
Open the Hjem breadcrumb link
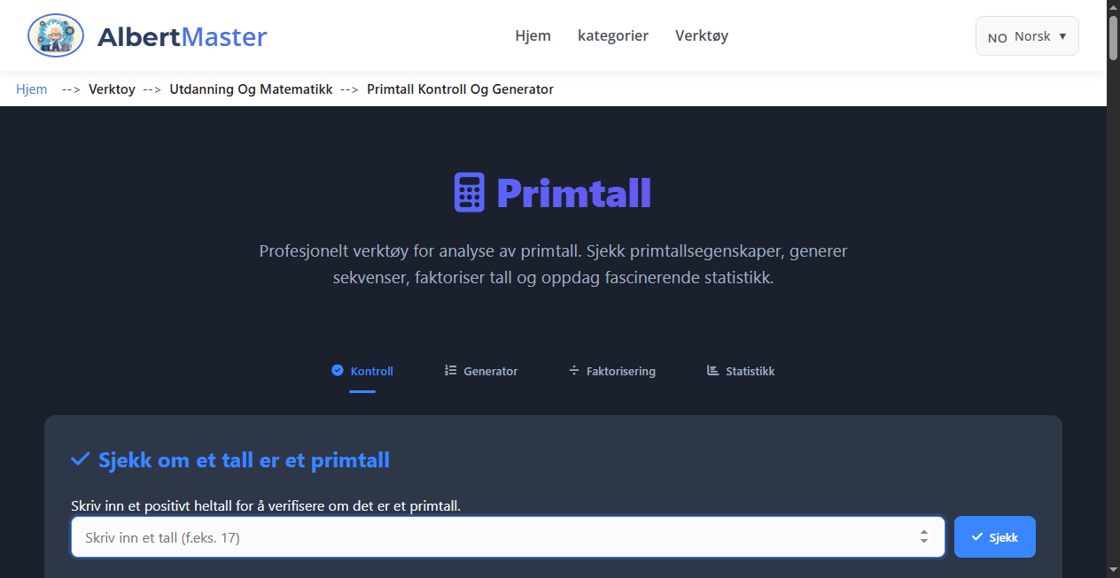(31, 89)
